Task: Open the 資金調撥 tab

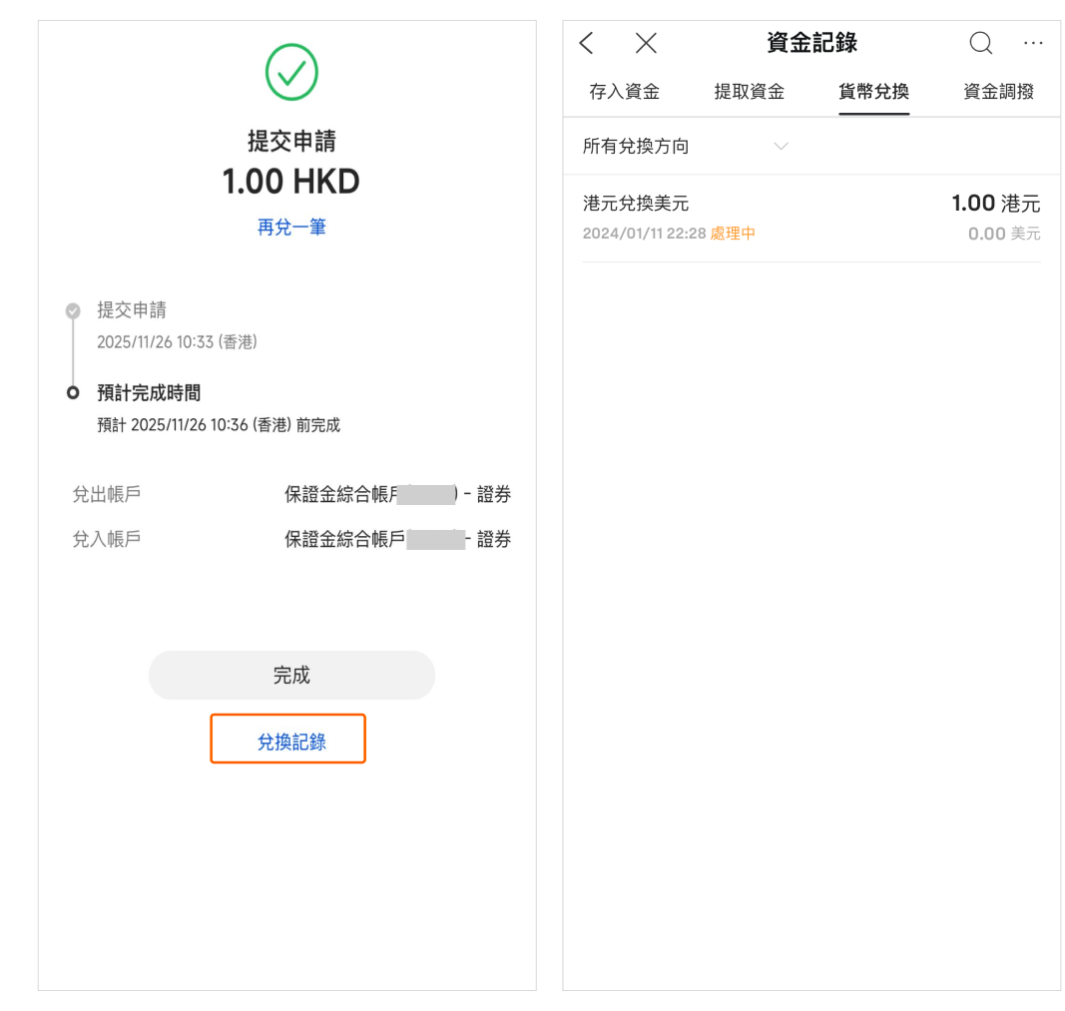Action: (998, 92)
